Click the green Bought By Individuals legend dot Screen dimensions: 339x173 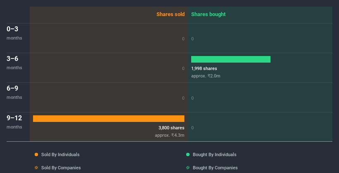click(188, 154)
